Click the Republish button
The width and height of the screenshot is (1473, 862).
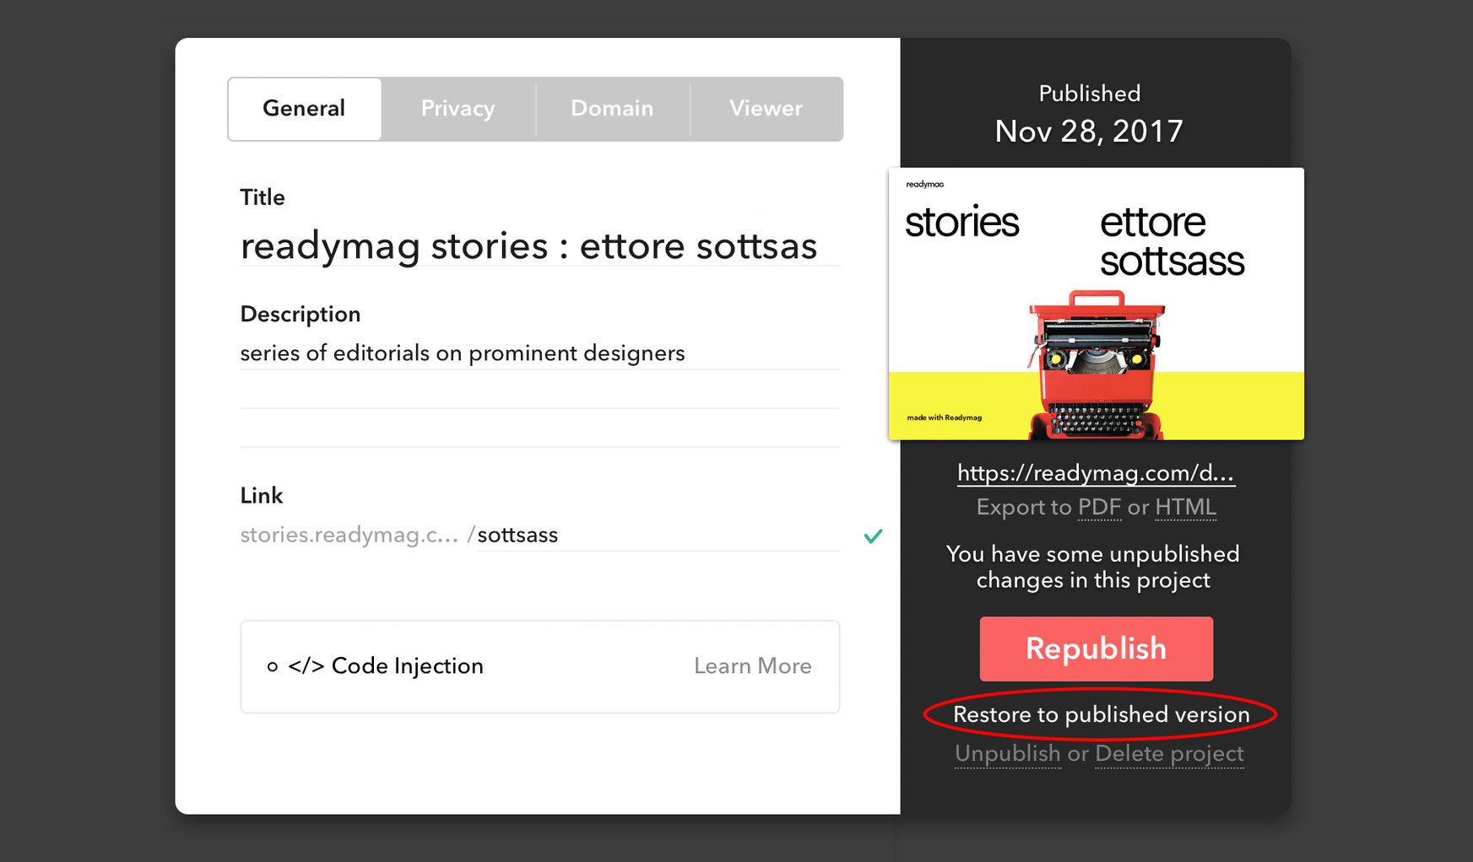[1096, 649]
